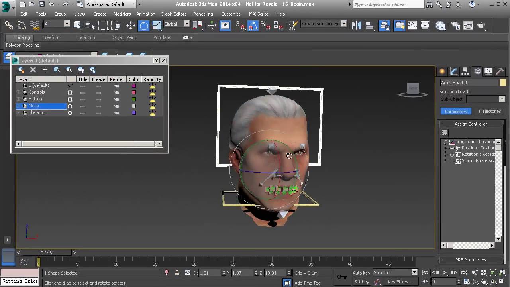Toggle Render for the Skeleton layer

point(117,113)
